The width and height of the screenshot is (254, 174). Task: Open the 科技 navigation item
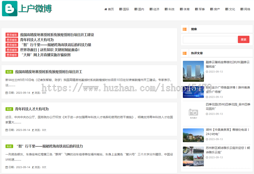[170, 9]
